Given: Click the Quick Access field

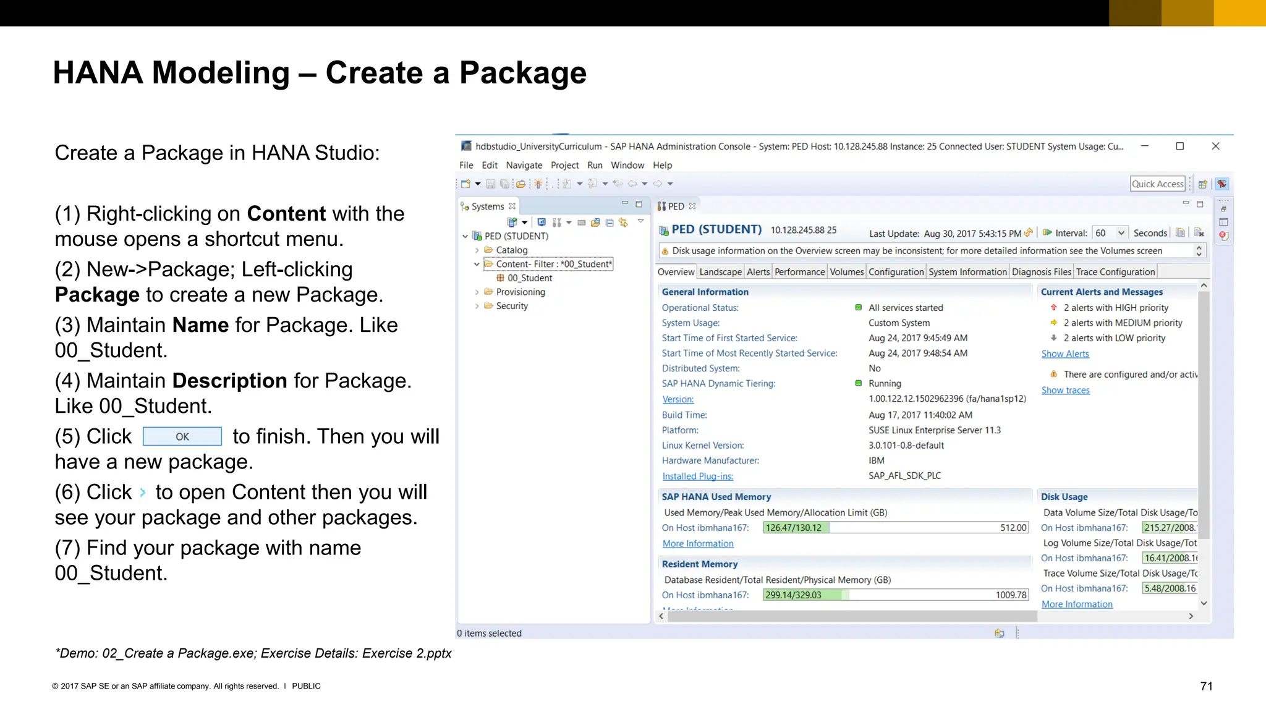Looking at the screenshot, I should pos(1158,184).
